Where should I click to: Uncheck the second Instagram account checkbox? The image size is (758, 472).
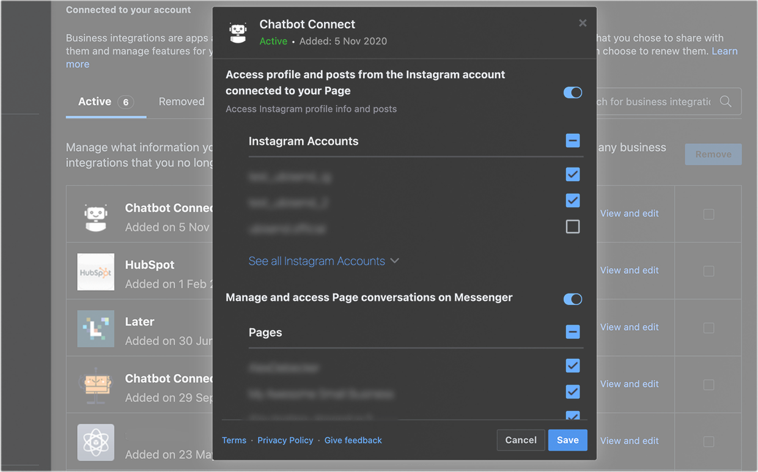[x=573, y=201]
